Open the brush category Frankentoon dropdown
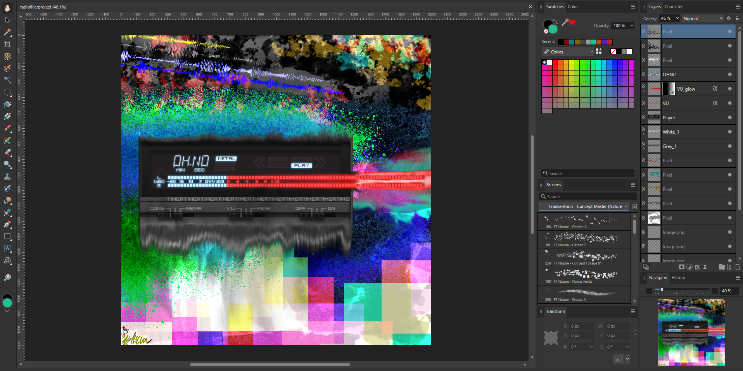Image resolution: width=743 pixels, height=371 pixels. (x=585, y=206)
